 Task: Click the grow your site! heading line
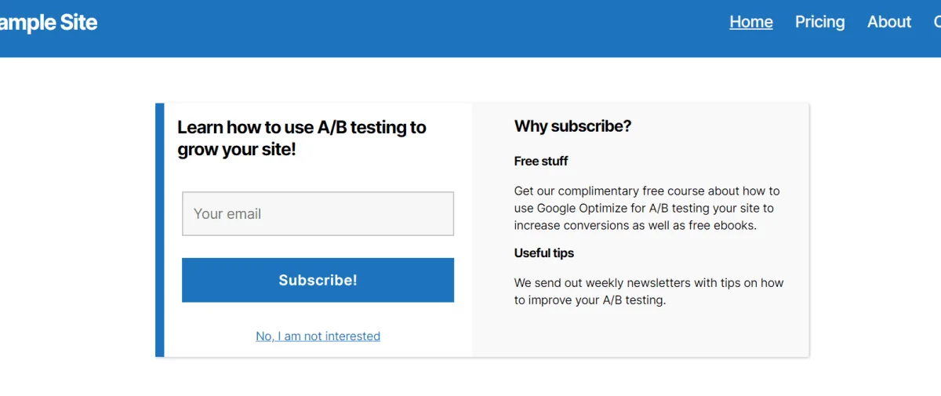(237, 148)
